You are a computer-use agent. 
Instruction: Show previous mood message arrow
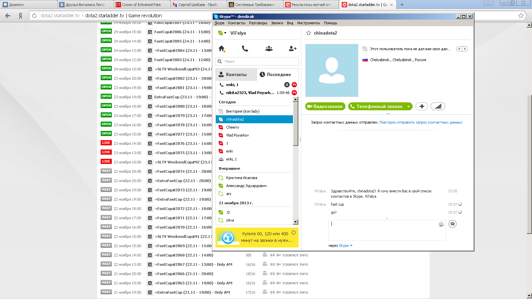[459, 49]
